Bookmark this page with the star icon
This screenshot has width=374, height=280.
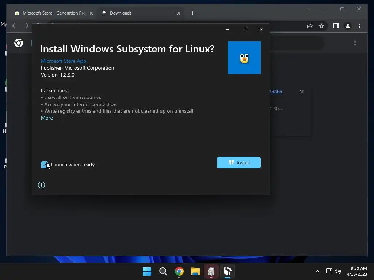coord(321,26)
